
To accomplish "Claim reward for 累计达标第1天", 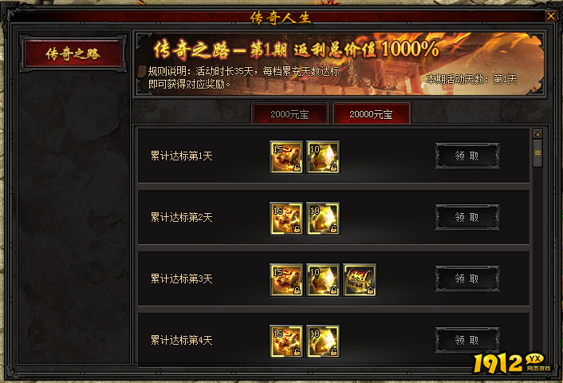I will click(x=467, y=156).
